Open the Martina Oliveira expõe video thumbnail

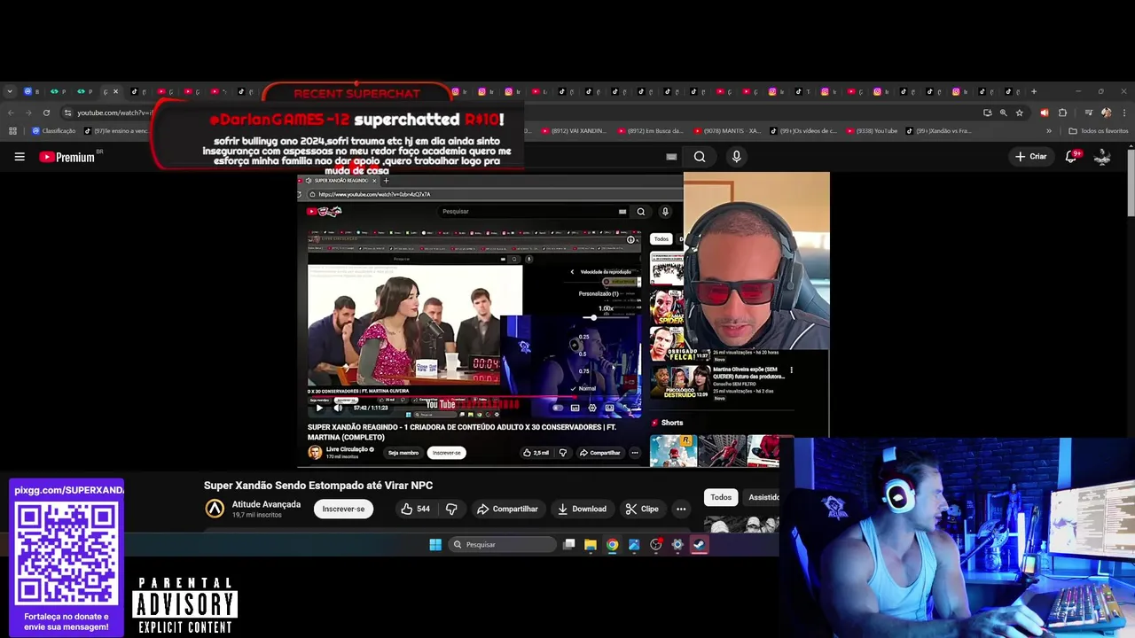click(679, 381)
